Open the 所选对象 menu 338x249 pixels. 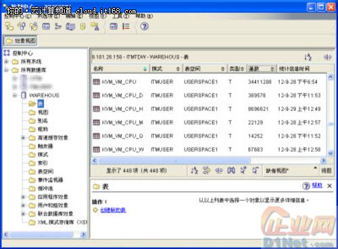coord(49,16)
